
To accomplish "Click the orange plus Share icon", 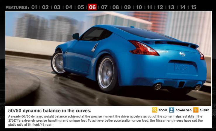I will point(196,110).
